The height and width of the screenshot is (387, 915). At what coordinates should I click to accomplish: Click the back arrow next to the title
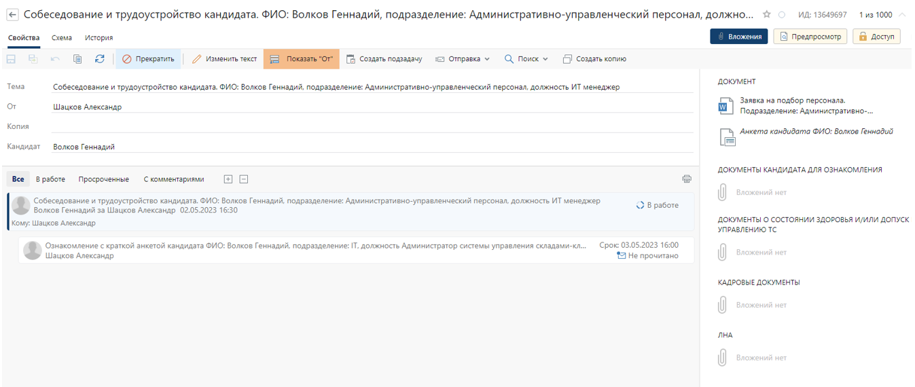[12, 14]
